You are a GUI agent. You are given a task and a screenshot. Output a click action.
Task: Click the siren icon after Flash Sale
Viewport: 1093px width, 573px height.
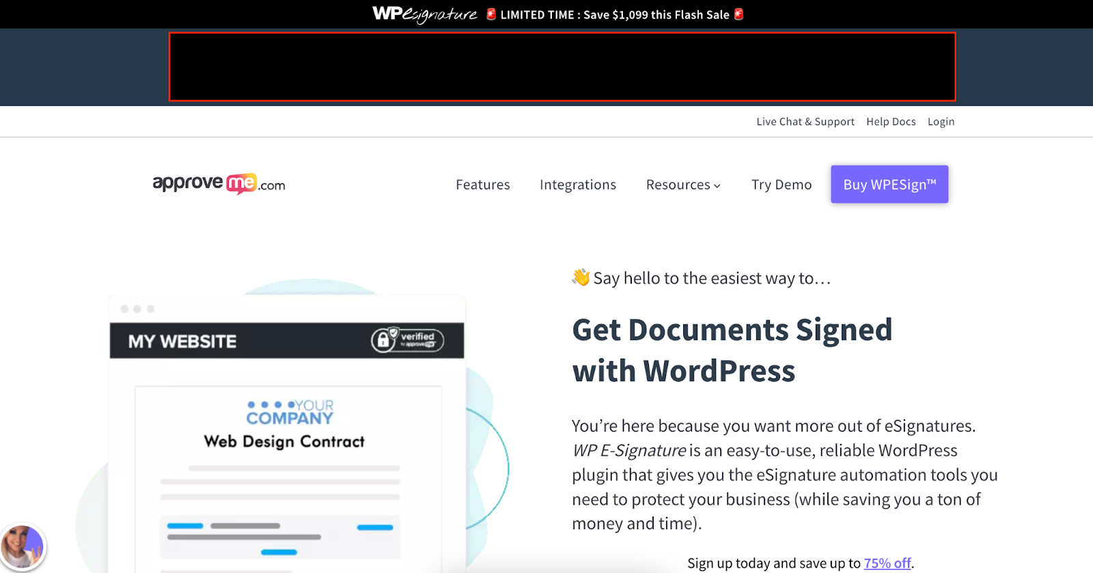click(x=738, y=14)
